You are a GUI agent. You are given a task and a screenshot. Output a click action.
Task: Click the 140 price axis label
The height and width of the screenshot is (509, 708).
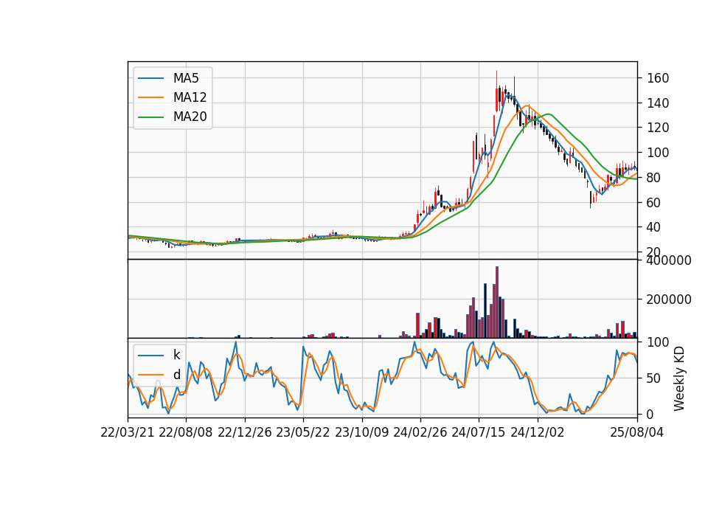coord(657,103)
